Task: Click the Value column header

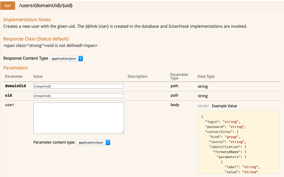Action: [38, 77]
